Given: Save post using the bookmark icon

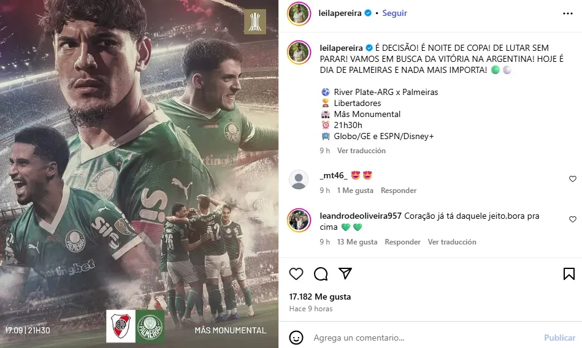Looking at the screenshot, I should (x=569, y=274).
